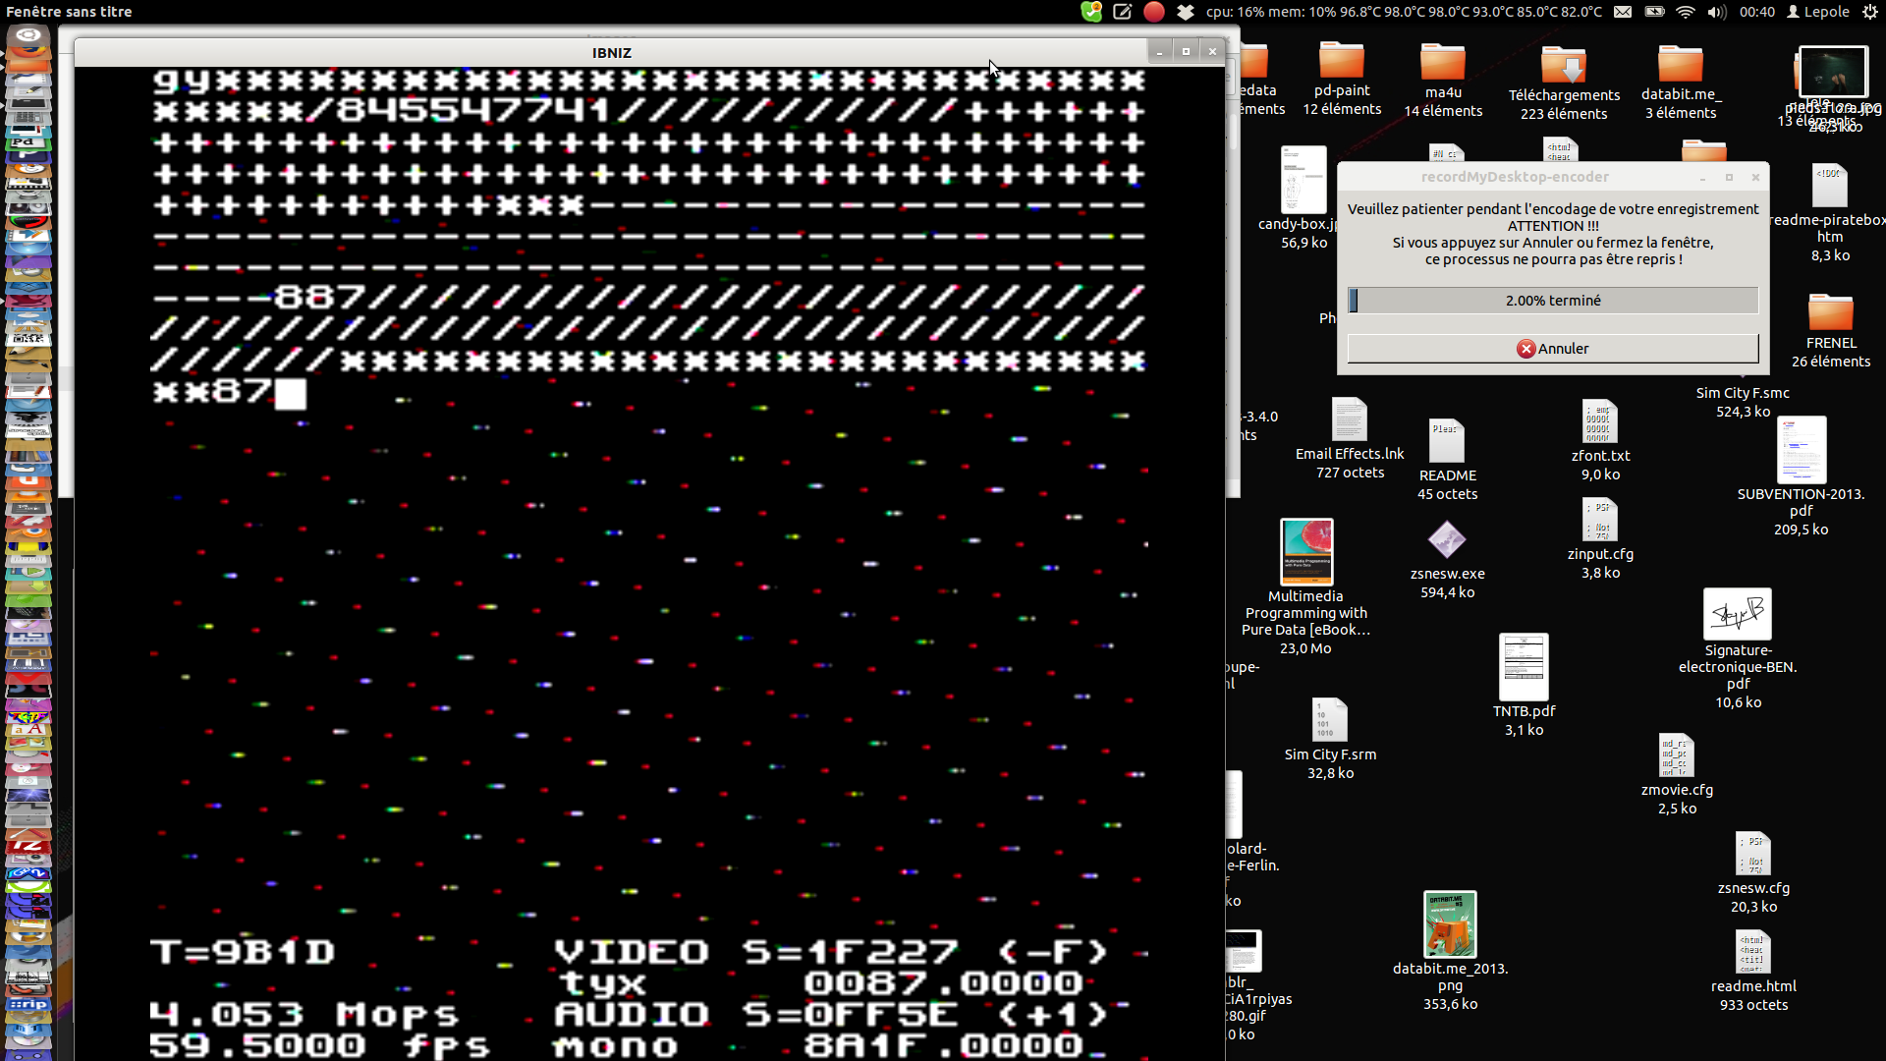The image size is (1886, 1061).
Task: Open the sound volume indicator menu
Action: (1716, 12)
